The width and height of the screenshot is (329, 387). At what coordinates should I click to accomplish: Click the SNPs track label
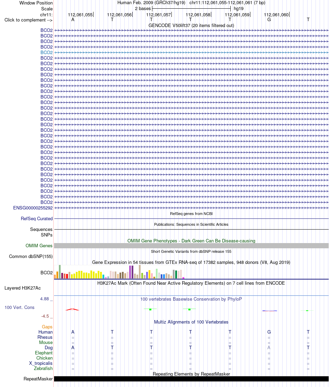47,235
